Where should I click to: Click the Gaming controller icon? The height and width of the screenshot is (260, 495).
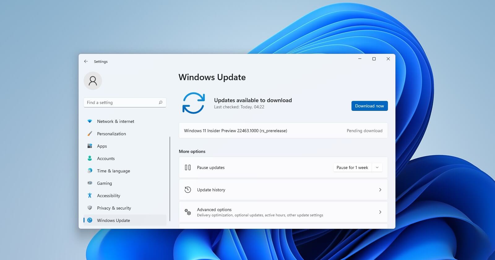pyautogui.click(x=90, y=183)
